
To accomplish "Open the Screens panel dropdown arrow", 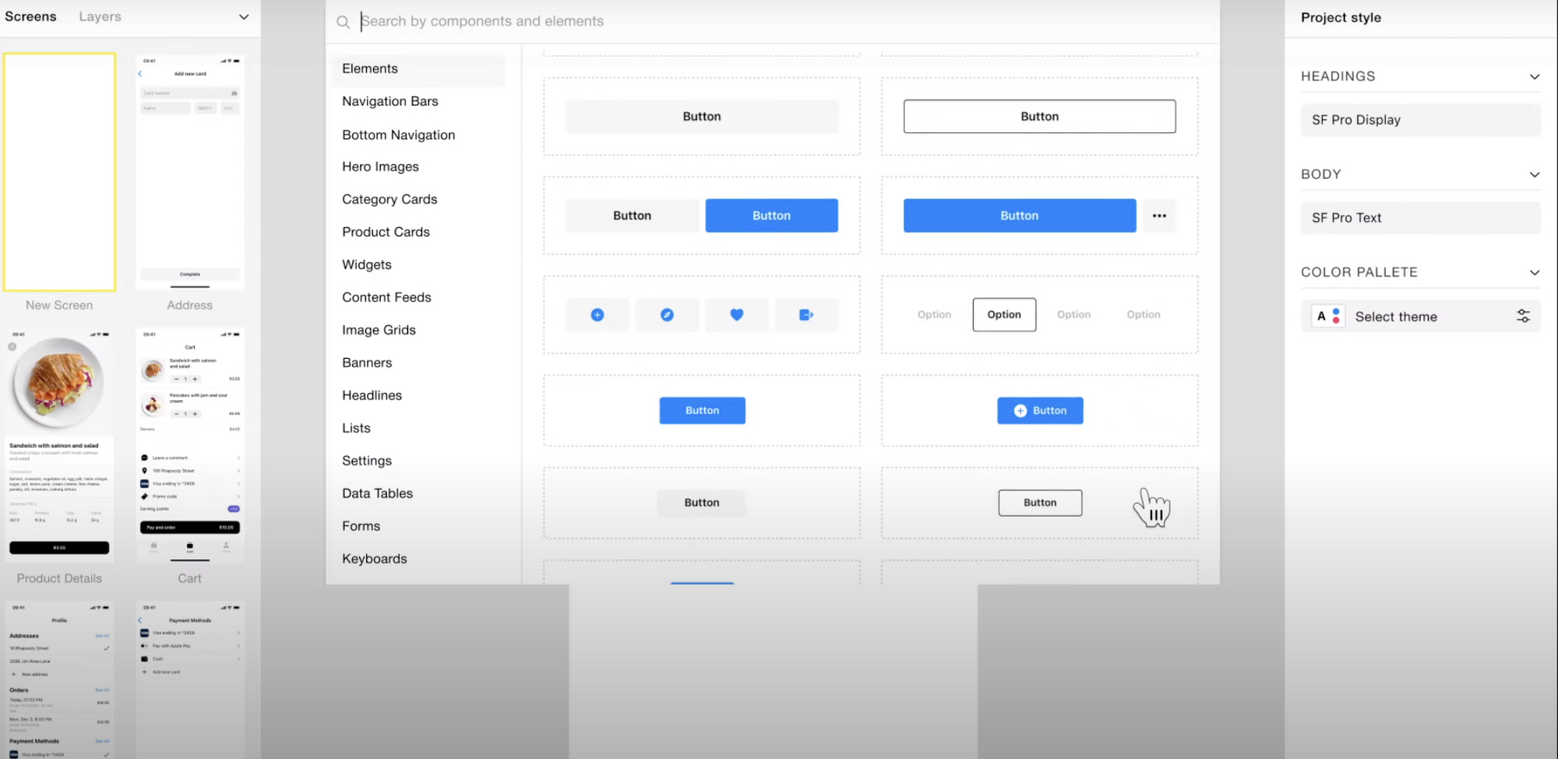I will pyautogui.click(x=244, y=17).
